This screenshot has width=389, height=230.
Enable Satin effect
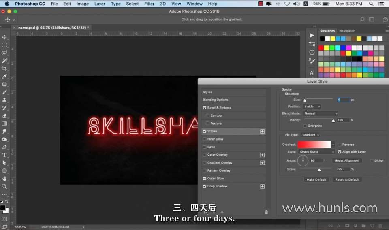pyautogui.click(x=205, y=147)
